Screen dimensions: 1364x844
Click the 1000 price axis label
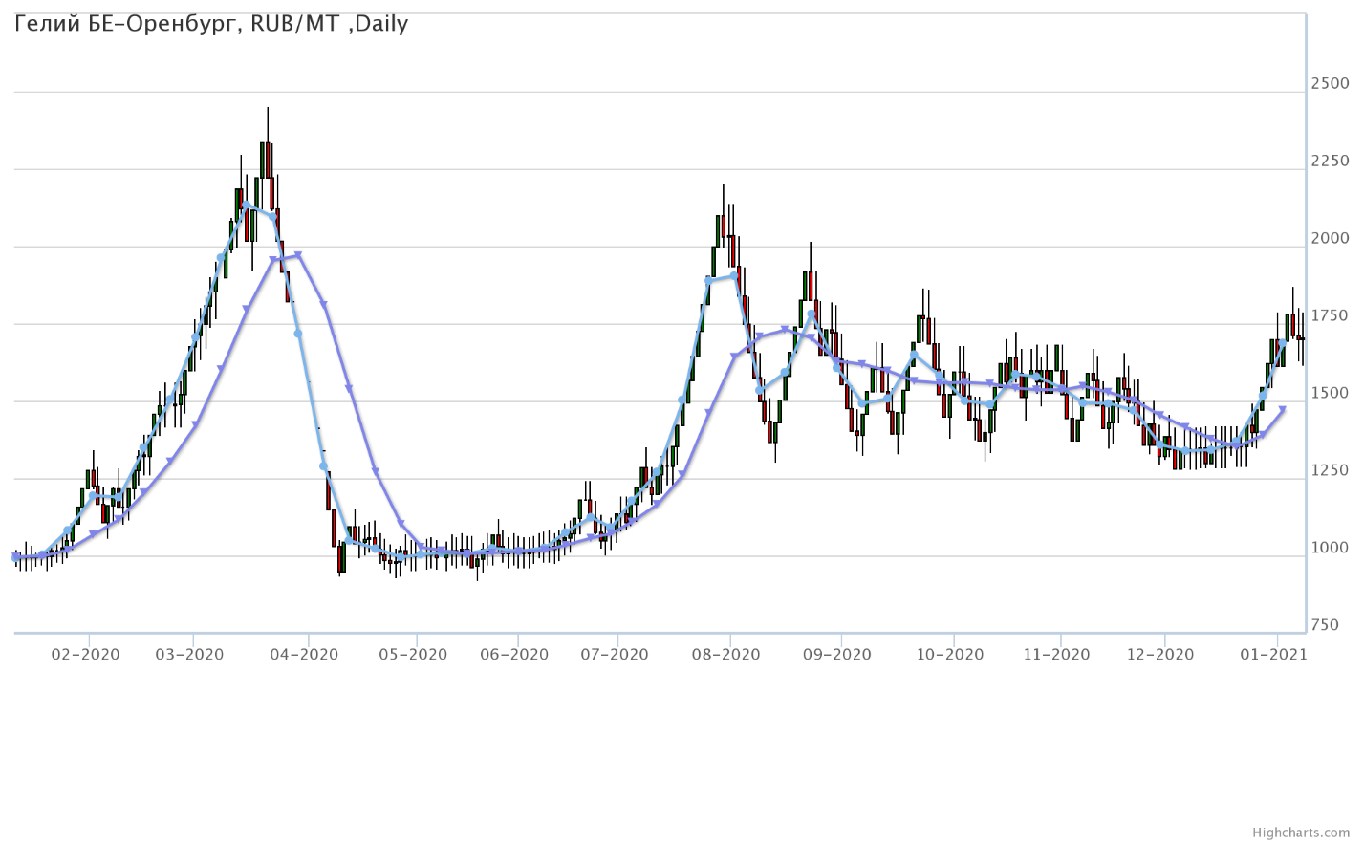point(1330,548)
